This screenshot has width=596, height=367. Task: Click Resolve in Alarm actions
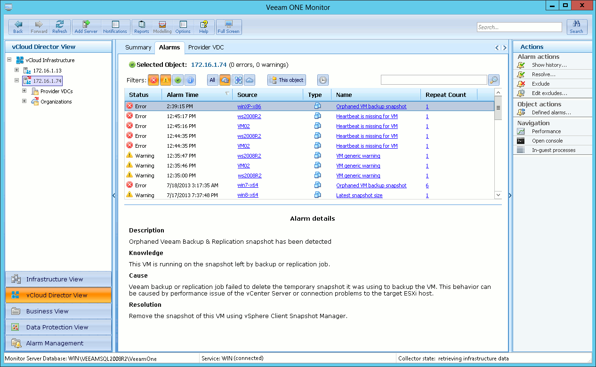543,74
